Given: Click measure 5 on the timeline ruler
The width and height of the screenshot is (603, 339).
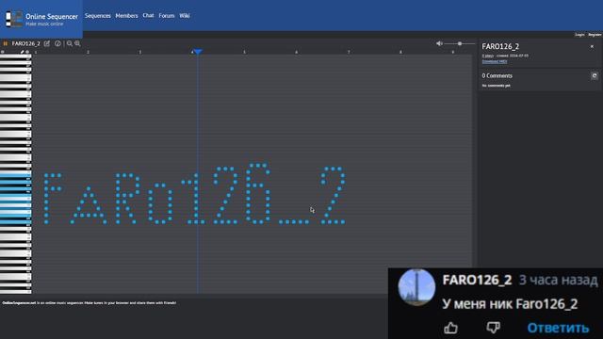Looking at the screenshot, I should coord(244,52).
